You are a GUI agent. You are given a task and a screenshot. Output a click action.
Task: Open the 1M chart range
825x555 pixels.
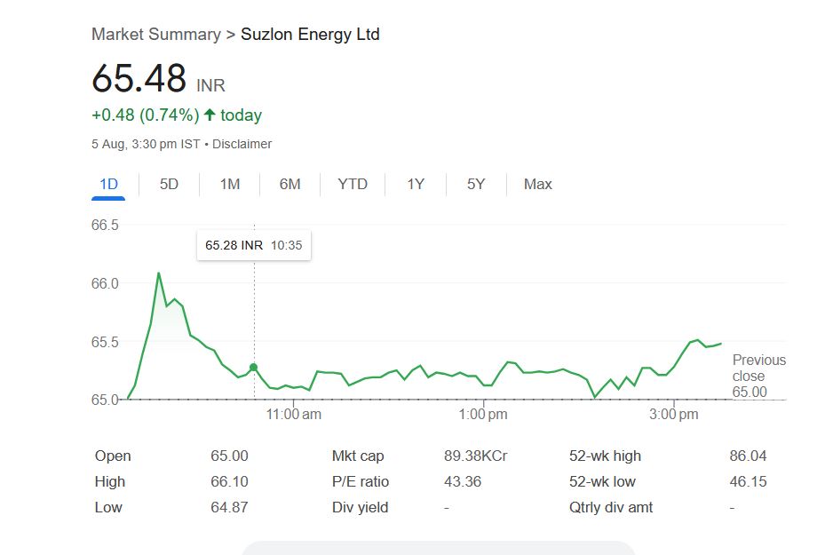pos(230,185)
